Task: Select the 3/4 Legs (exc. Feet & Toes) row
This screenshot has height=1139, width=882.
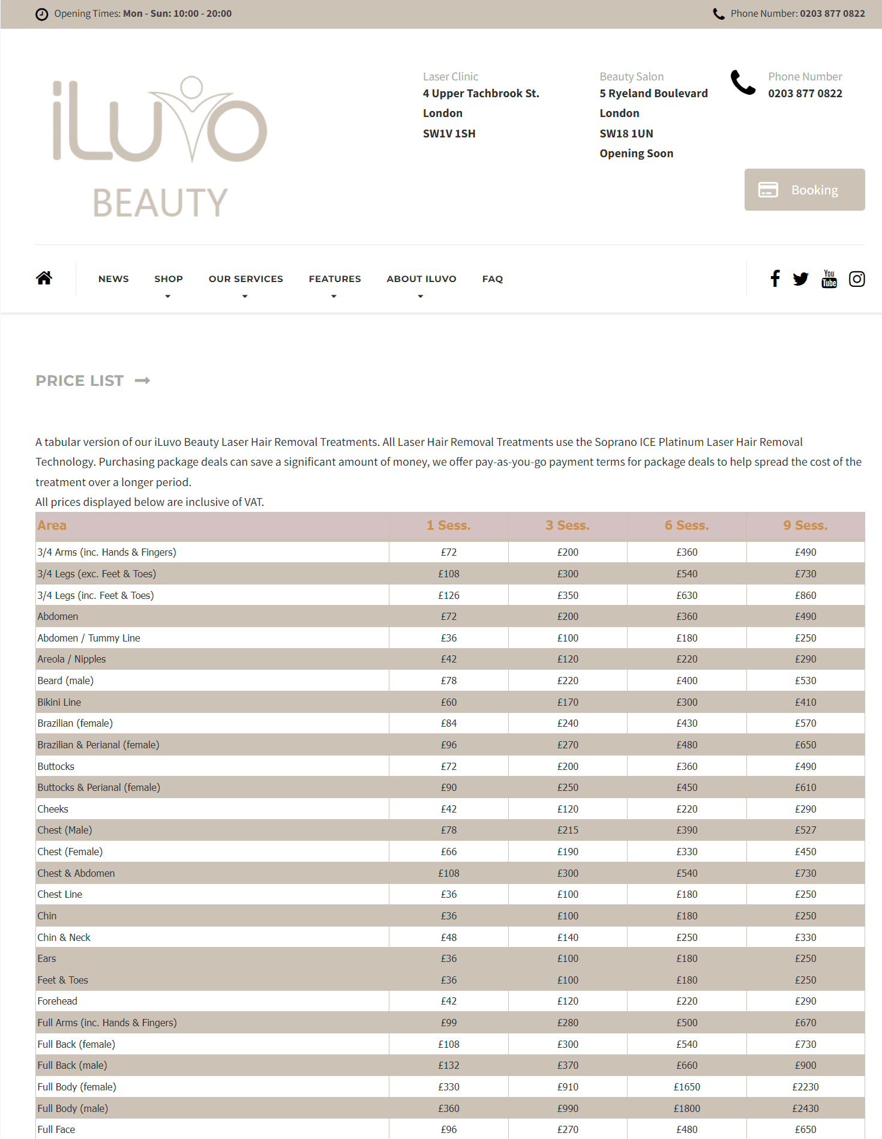Action: tap(450, 574)
